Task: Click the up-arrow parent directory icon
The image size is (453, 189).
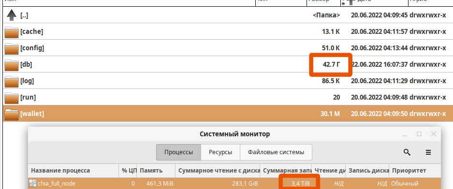Action: (x=11, y=15)
